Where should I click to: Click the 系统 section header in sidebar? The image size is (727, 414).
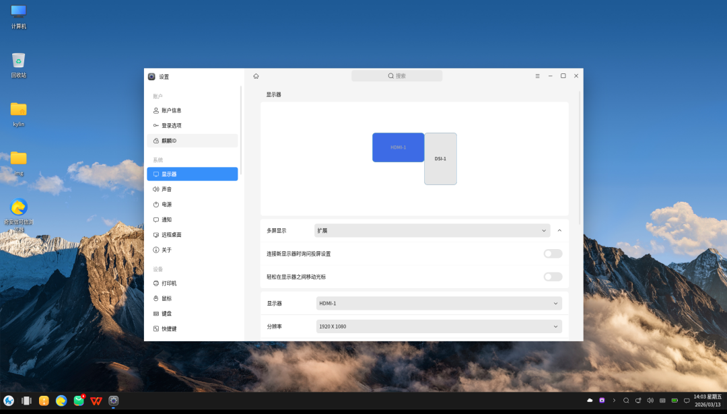[x=158, y=160]
